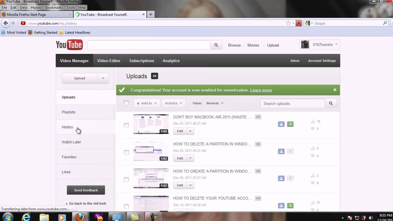Screen dimensions: 393x221
Task: Click the 0107twinkle profile avatar
Action: 305,45
